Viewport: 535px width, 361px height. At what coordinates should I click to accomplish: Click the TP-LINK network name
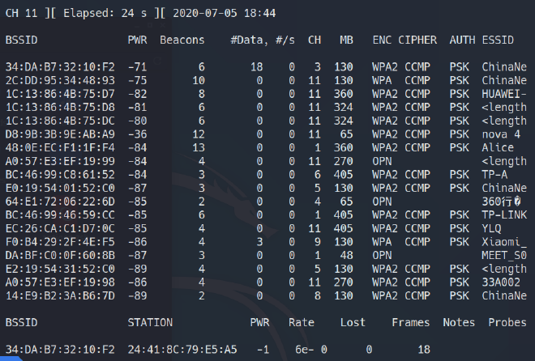coord(503,215)
